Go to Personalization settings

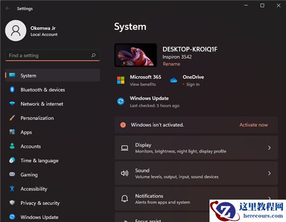(x=53, y=118)
